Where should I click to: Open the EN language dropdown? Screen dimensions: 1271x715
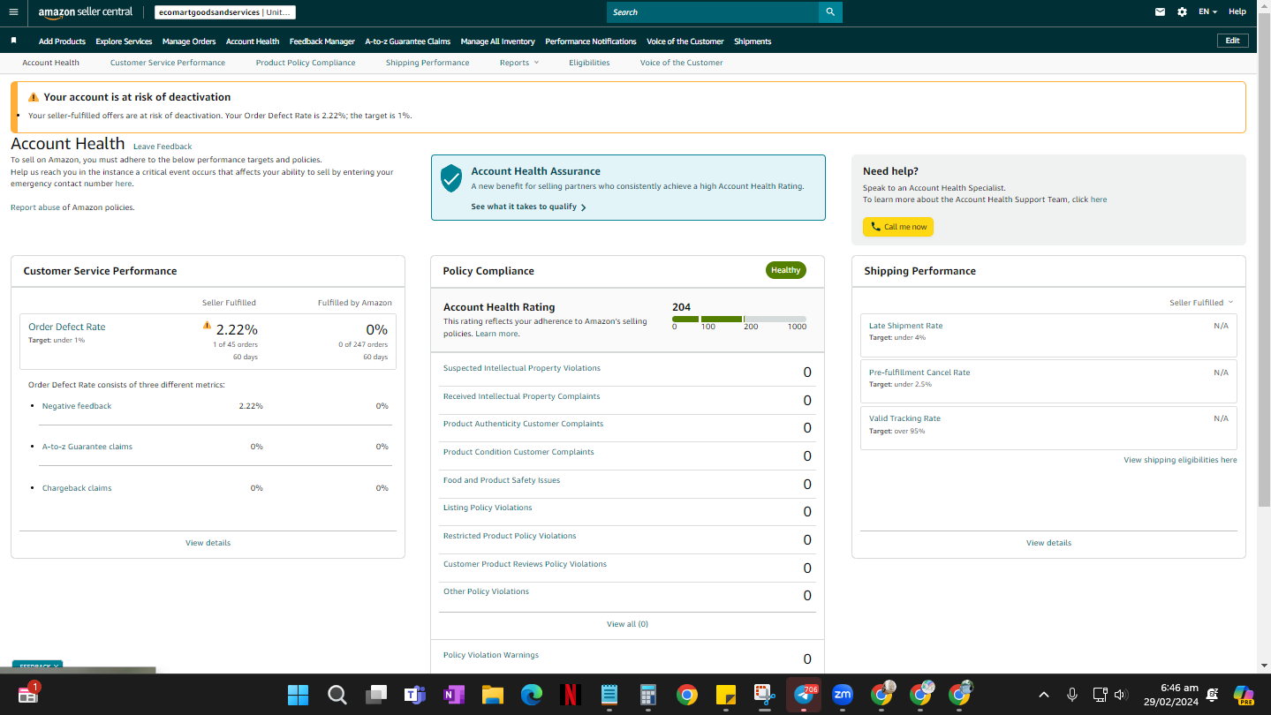[x=1207, y=11]
